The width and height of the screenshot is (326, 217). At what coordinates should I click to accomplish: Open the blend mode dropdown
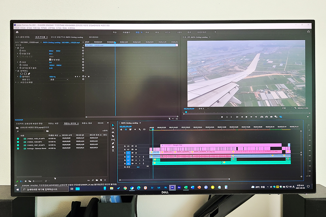(59, 79)
